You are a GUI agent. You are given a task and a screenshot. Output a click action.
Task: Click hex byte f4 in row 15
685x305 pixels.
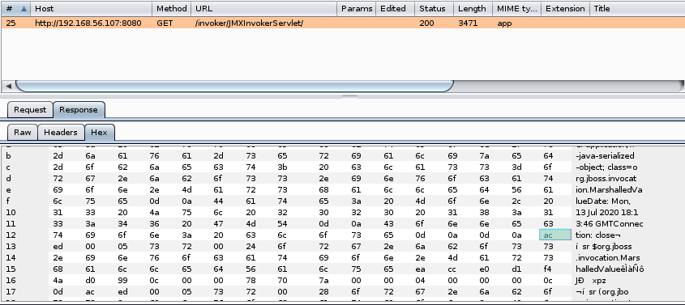pyautogui.click(x=548, y=269)
